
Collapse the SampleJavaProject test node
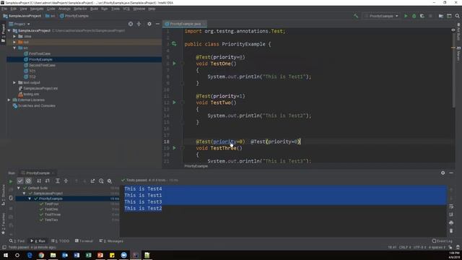pyautogui.click(x=24, y=194)
